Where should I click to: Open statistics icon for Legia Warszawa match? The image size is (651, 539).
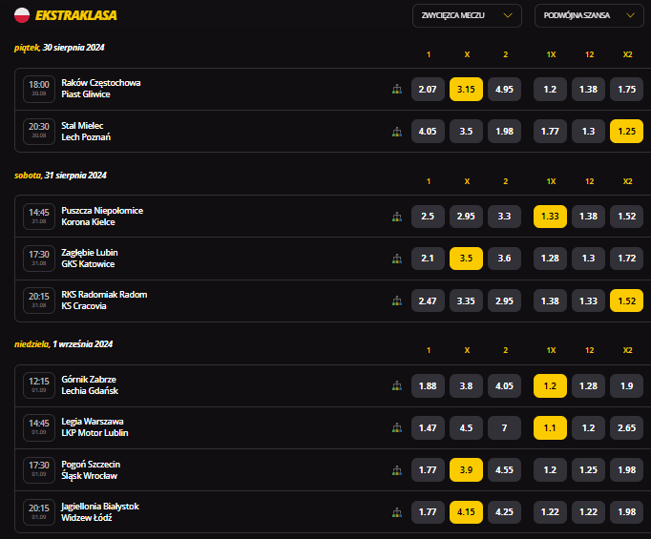(x=396, y=427)
